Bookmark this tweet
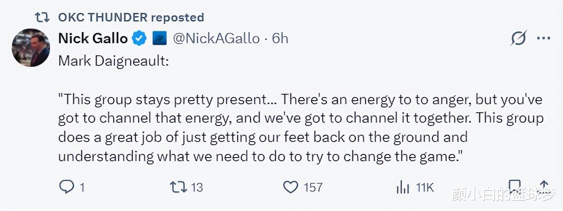Image resolution: width=563 pixels, height=211 pixels. (515, 186)
